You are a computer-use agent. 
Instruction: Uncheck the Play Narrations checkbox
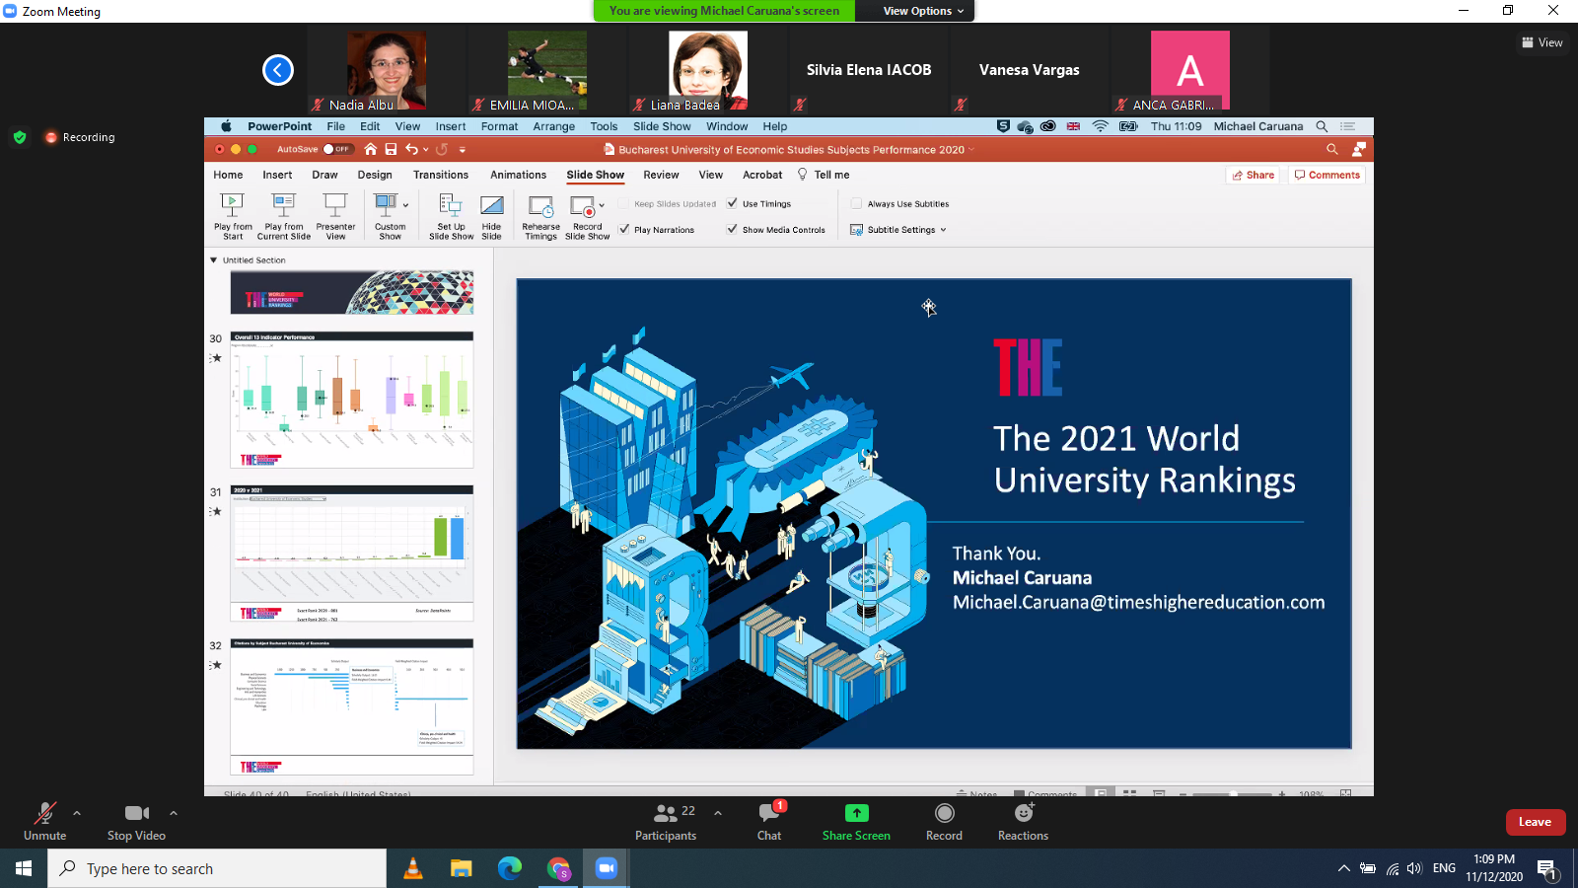coord(624,229)
